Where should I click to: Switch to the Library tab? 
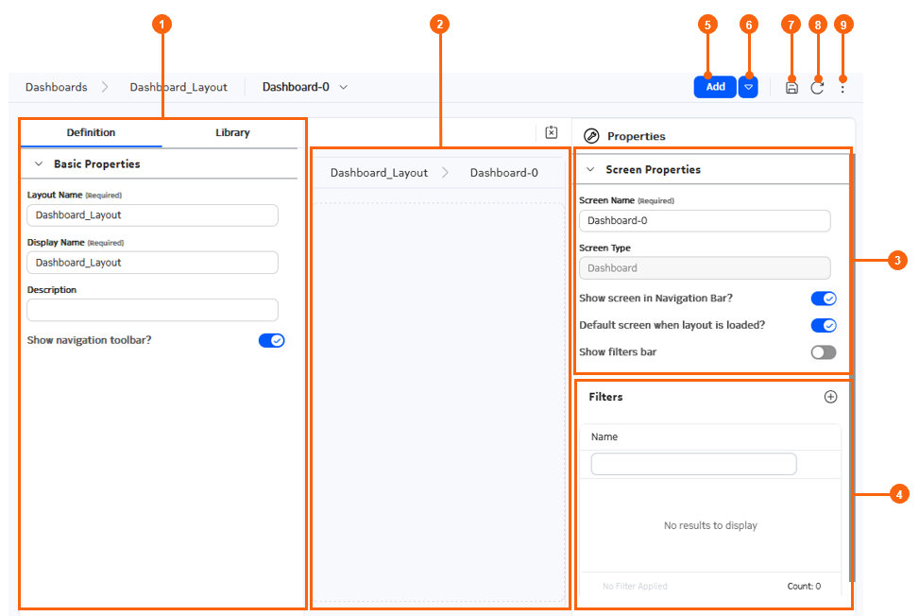tap(232, 132)
